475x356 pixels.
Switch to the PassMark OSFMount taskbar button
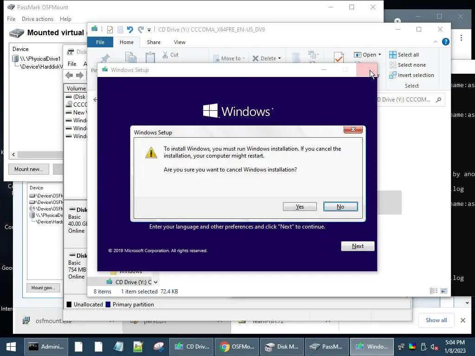coord(327,347)
